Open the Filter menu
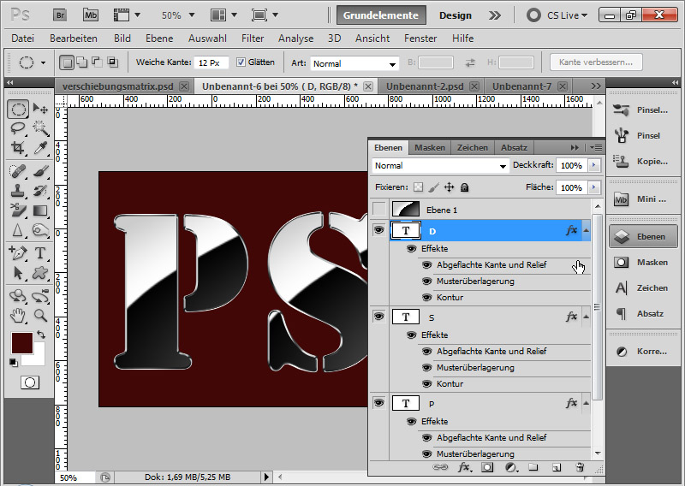This screenshot has height=486, width=685. pyautogui.click(x=253, y=39)
